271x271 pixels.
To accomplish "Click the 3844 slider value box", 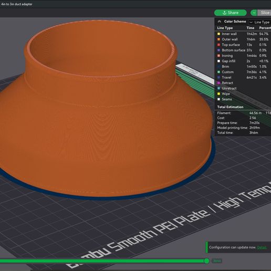I will click(x=217, y=261).
